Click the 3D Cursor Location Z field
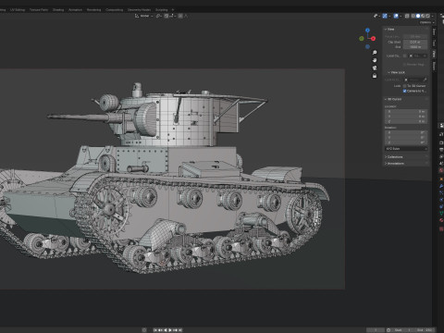 coord(406,121)
